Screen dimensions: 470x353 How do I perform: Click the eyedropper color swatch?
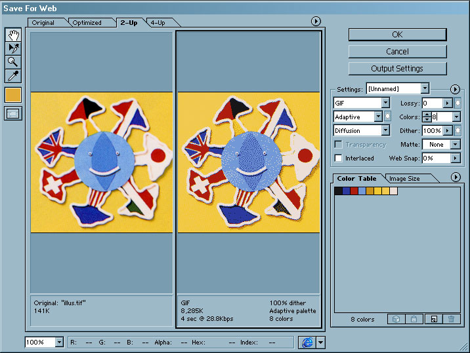13,95
